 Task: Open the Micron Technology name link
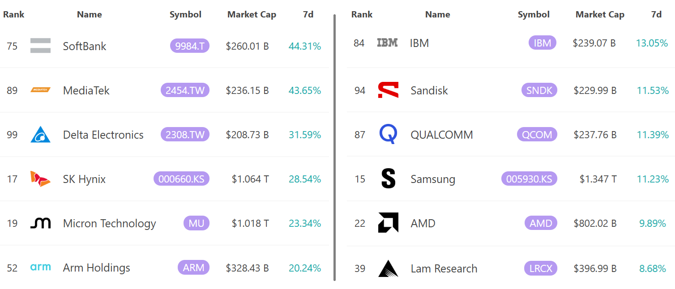[110, 223]
